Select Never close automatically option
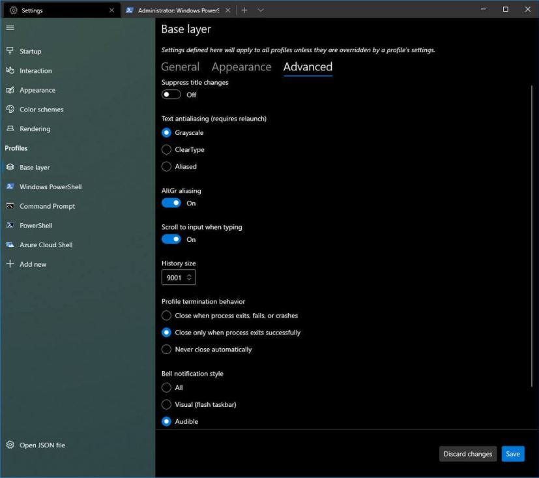The image size is (539, 478). pos(207,350)
